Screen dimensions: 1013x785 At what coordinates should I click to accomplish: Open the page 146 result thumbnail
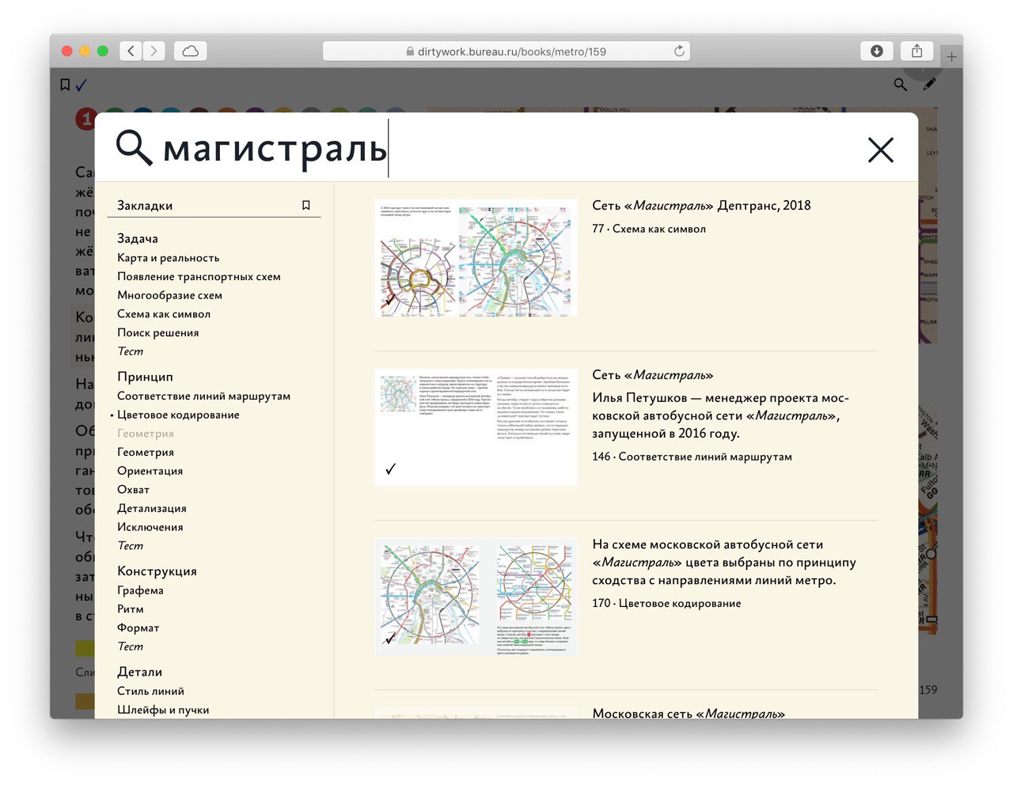point(476,427)
